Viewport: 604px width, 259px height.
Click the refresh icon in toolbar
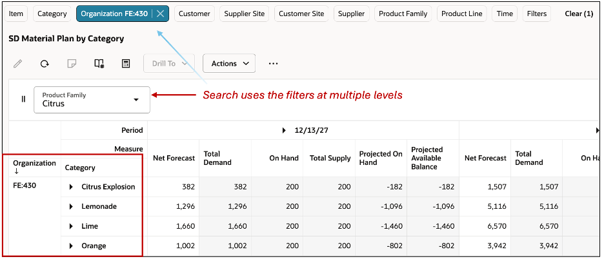pyautogui.click(x=45, y=64)
